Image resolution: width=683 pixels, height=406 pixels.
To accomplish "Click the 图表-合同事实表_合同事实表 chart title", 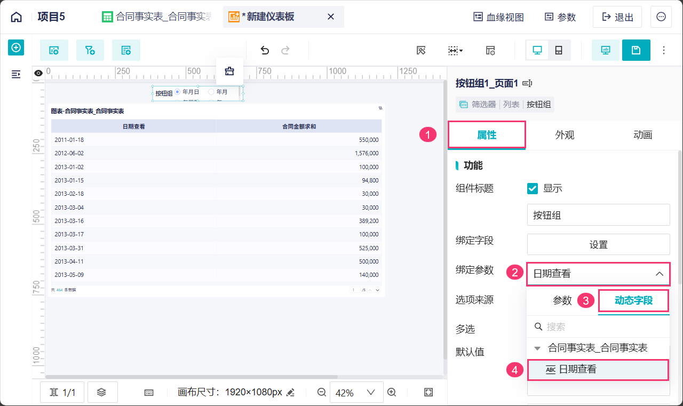I will [x=88, y=111].
